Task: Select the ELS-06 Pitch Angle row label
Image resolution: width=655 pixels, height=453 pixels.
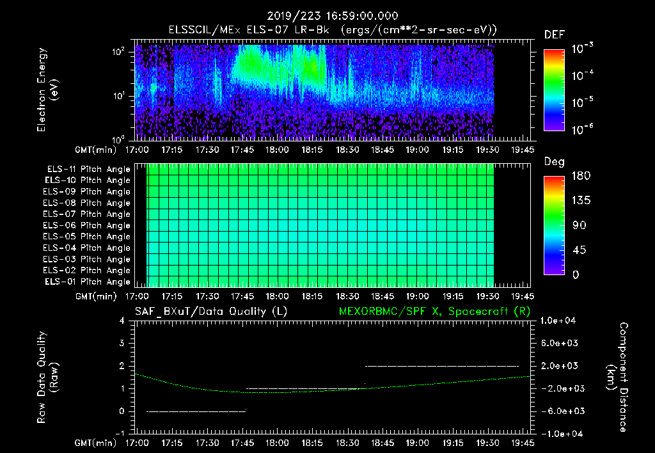Action: [87, 225]
